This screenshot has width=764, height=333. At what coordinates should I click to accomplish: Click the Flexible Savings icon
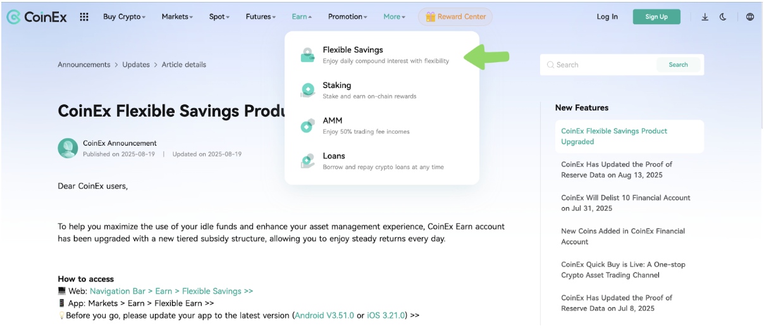[308, 55]
